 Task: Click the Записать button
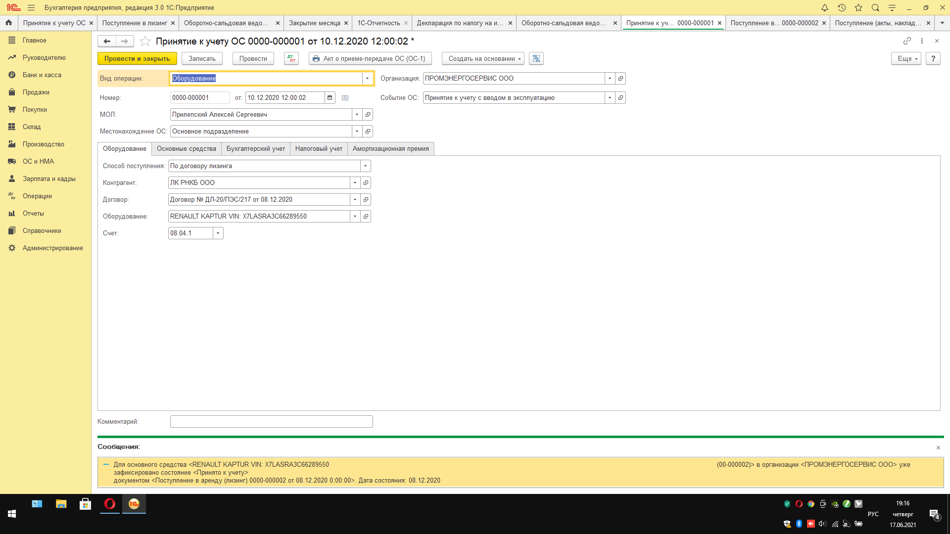[x=202, y=58]
